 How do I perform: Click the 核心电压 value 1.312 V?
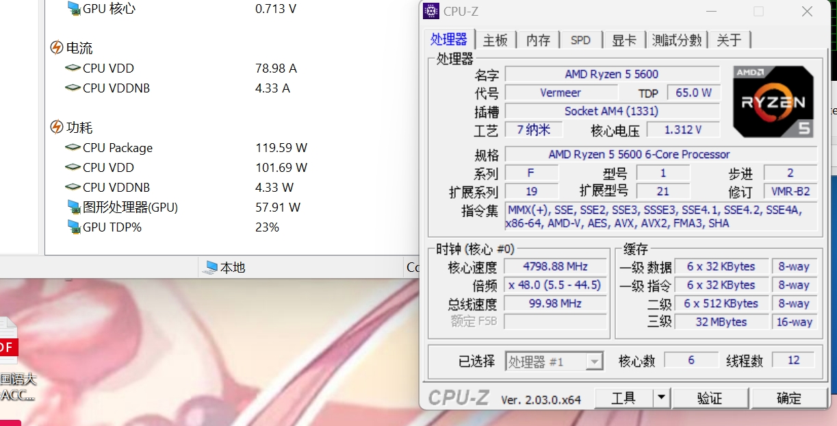[683, 129]
